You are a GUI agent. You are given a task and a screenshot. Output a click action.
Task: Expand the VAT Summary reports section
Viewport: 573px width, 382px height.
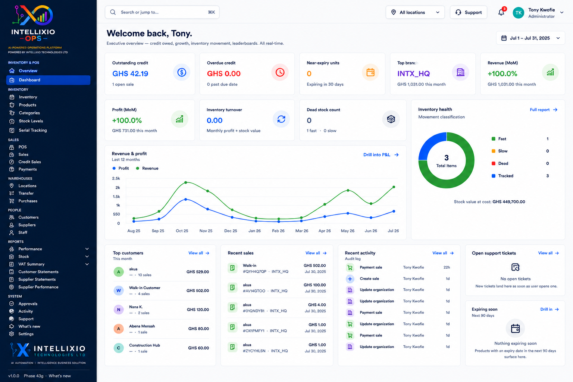[x=87, y=264]
